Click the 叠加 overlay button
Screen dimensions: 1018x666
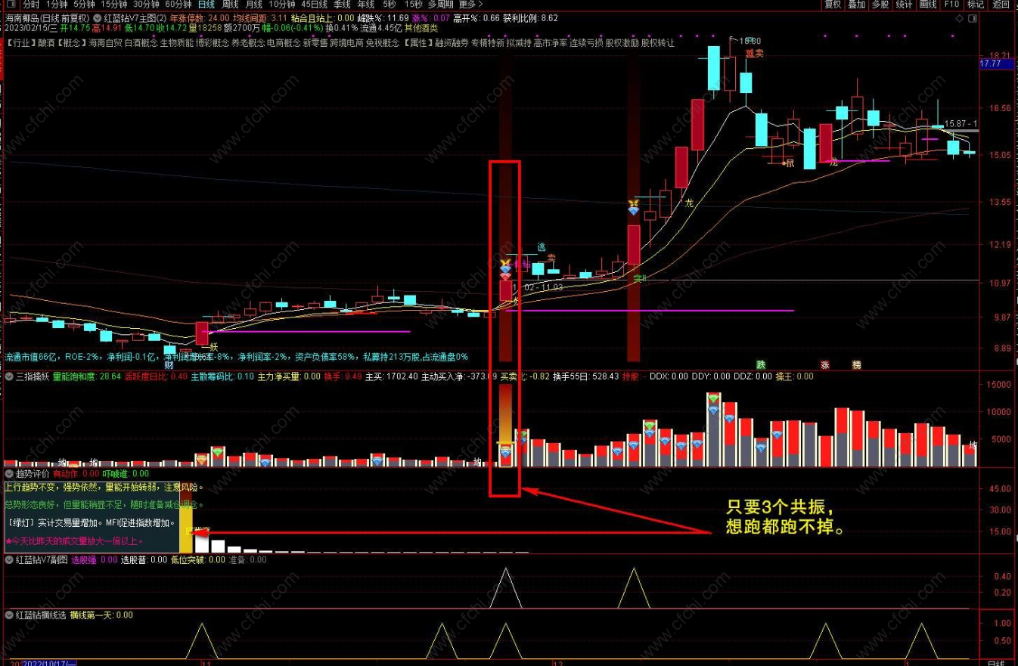point(856,5)
